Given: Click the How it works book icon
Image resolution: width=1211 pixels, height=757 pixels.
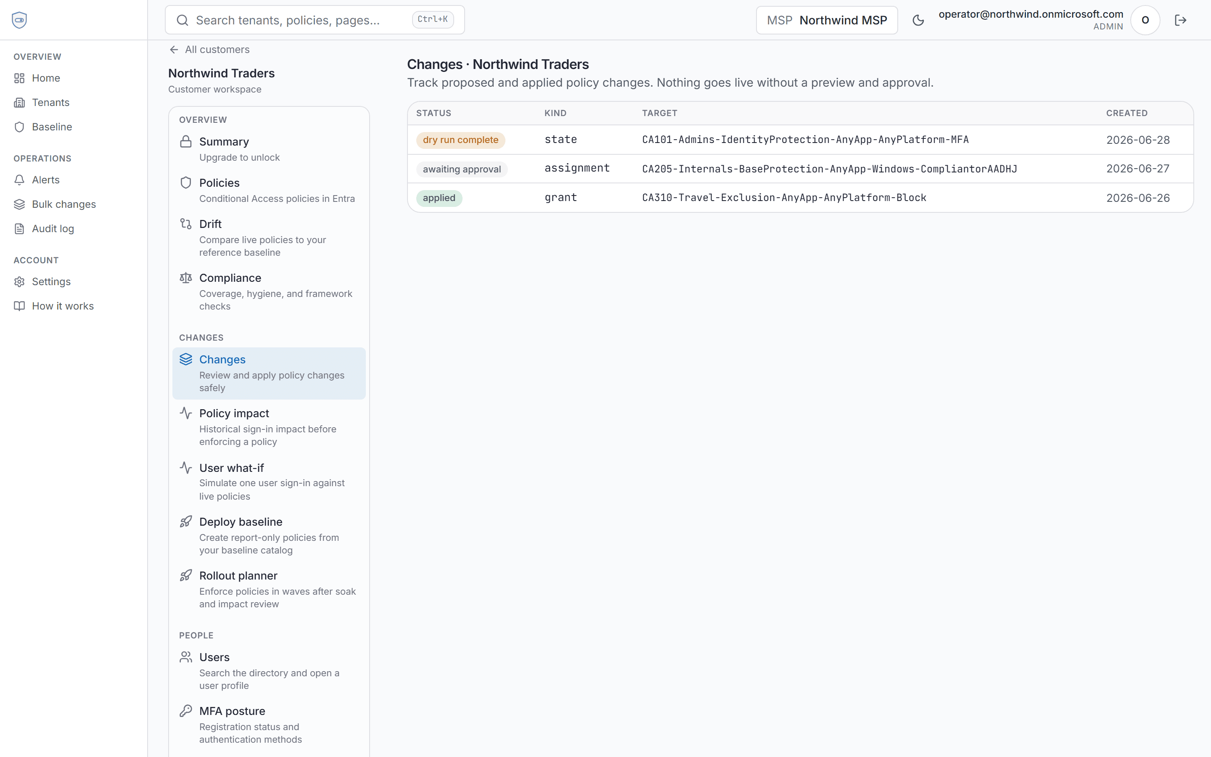Looking at the screenshot, I should [19, 306].
